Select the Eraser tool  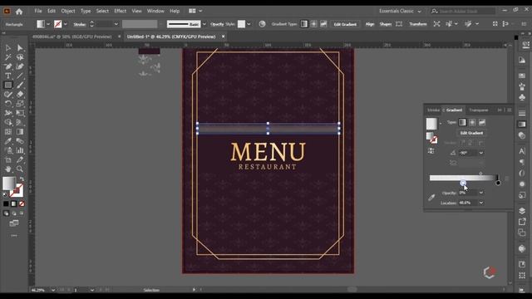20,94
